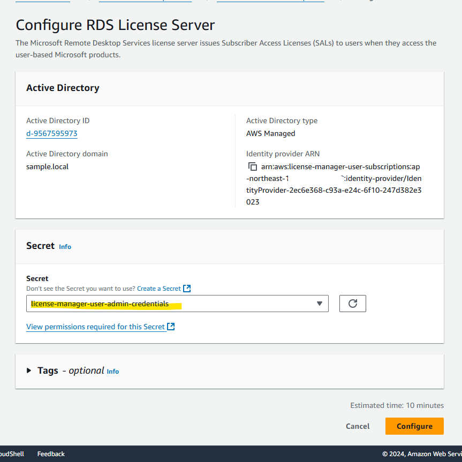This screenshot has height=462, width=462.
Task: Cancel the RDS license server configuration
Action: click(358, 426)
